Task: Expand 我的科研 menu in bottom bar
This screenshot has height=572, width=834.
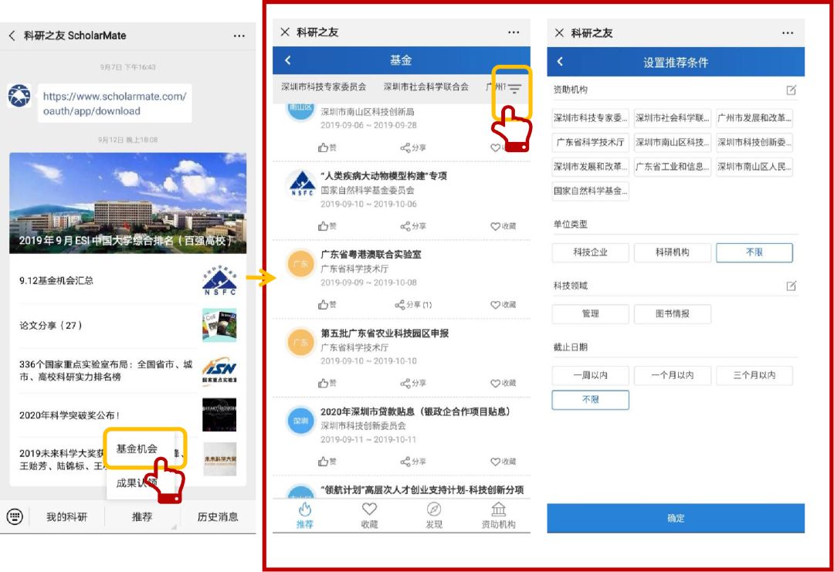Action: [66, 517]
